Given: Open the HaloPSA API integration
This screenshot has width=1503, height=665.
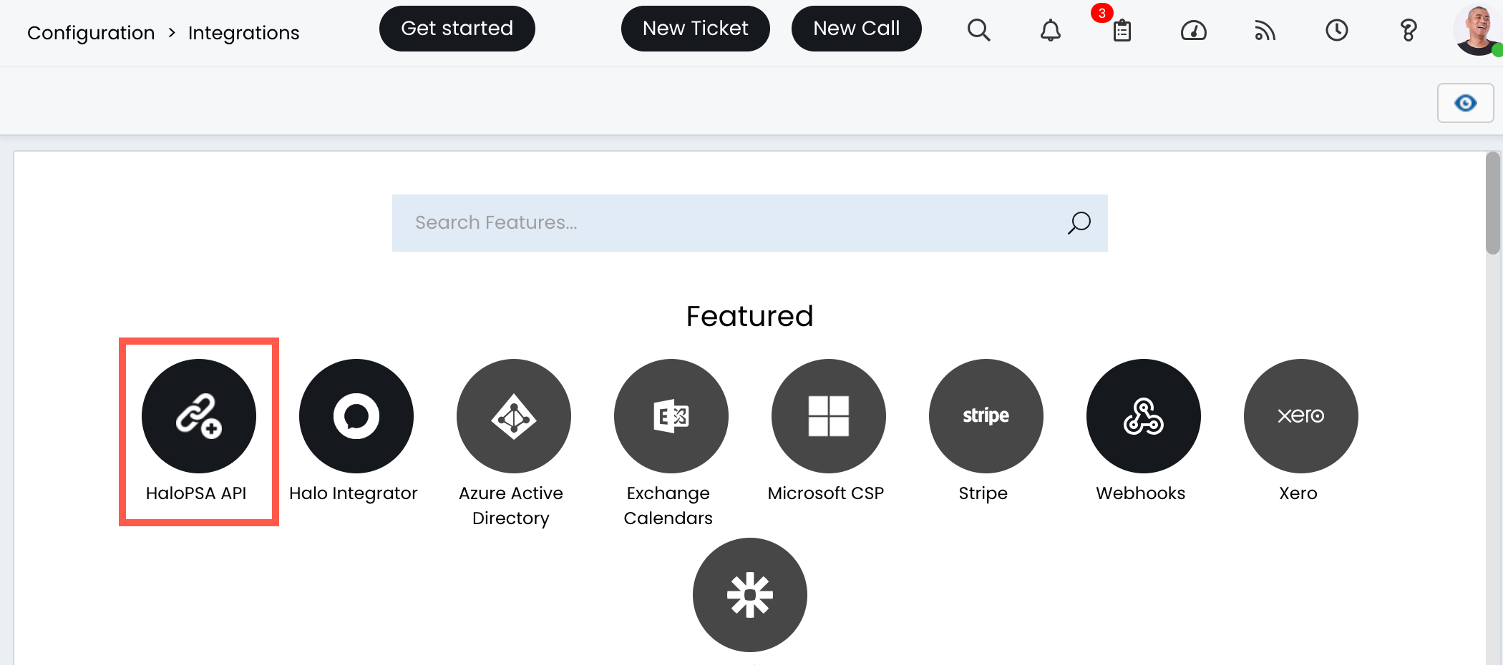Looking at the screenshot, I should (x=198, y=416).
